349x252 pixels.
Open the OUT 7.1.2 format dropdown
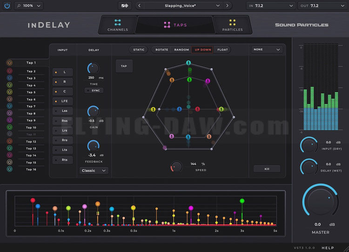322,6
